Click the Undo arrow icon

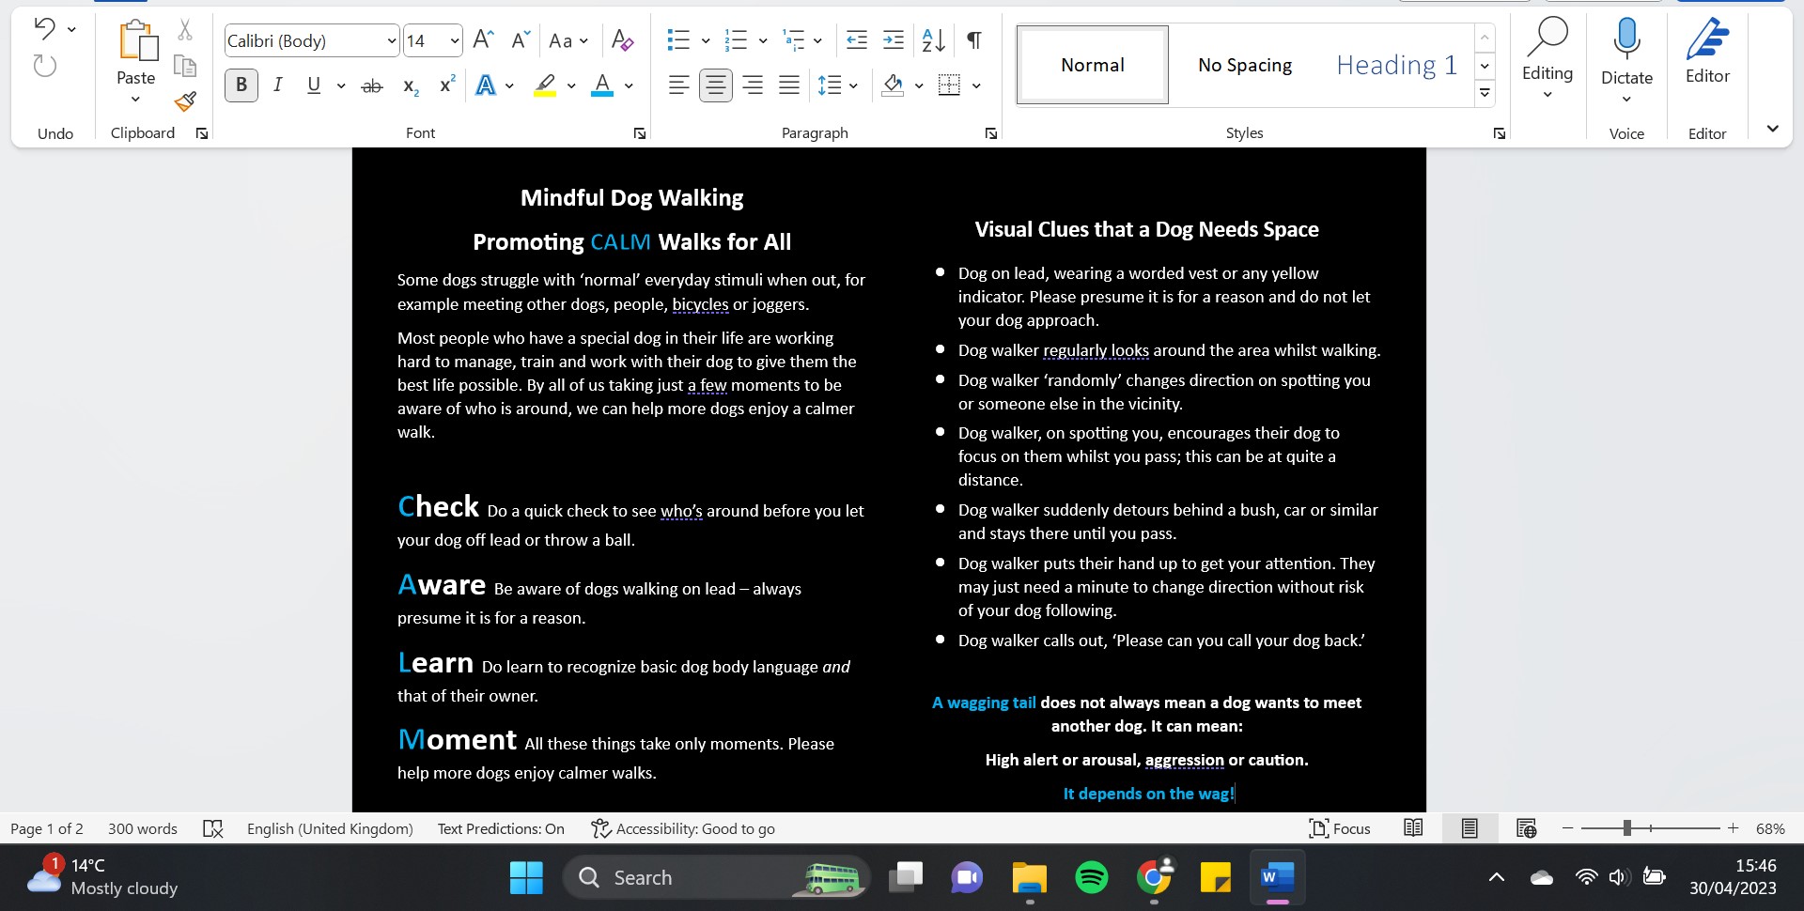[44, 28]
